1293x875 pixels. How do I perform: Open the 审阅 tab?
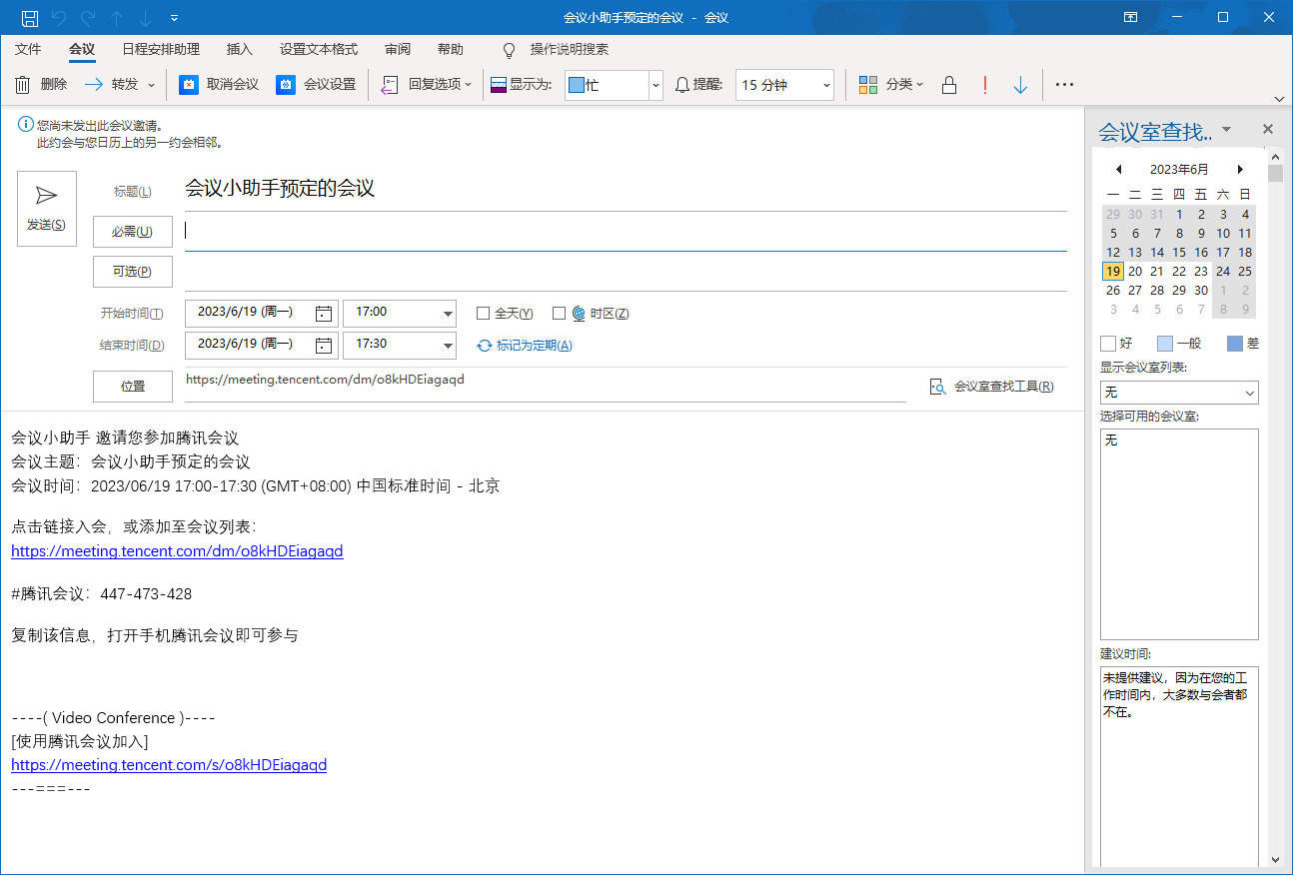pos(398,49)
